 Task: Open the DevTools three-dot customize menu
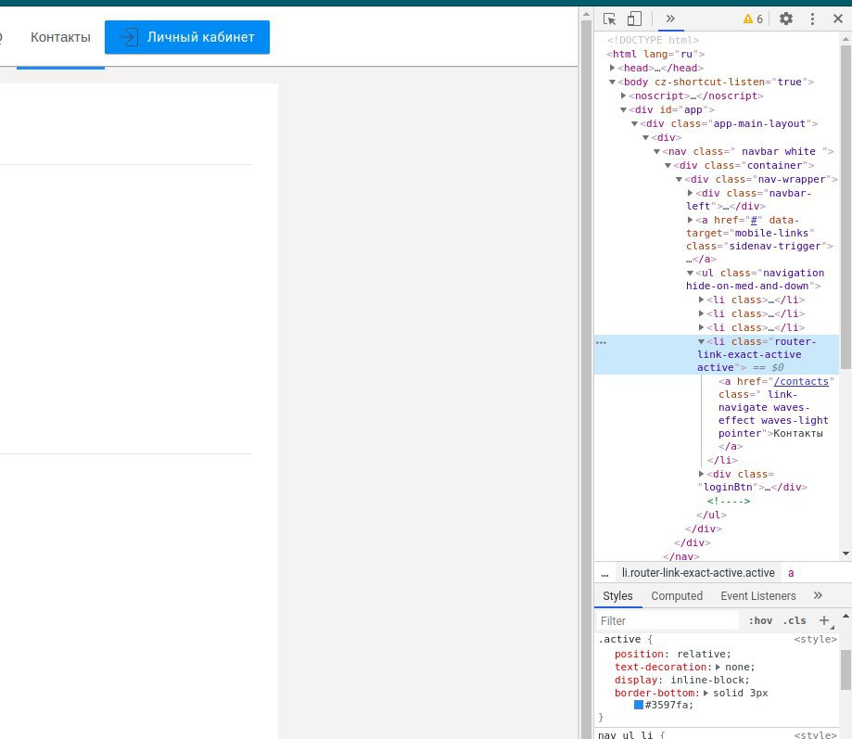[x=812, y=19]
